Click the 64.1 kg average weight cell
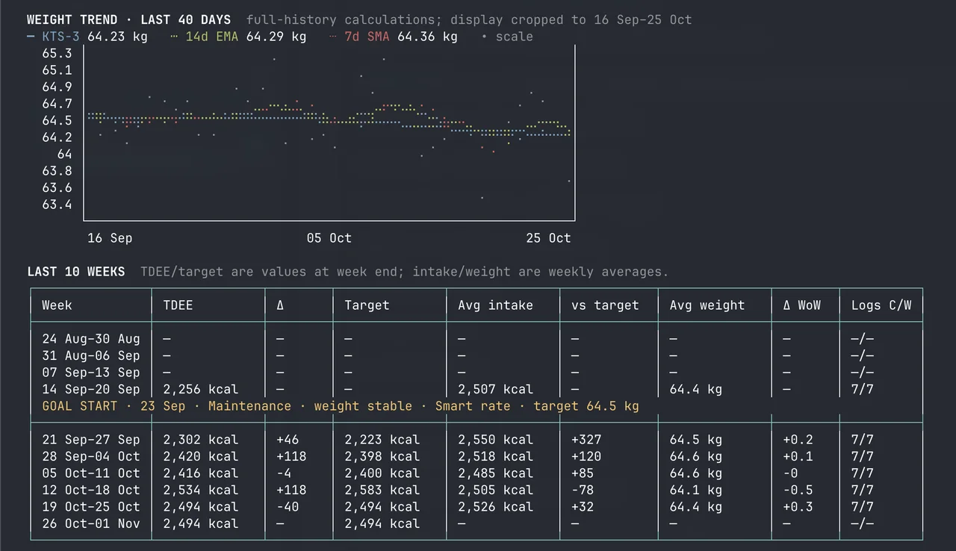Screen dimensions: 956x551 pos(696,490)
